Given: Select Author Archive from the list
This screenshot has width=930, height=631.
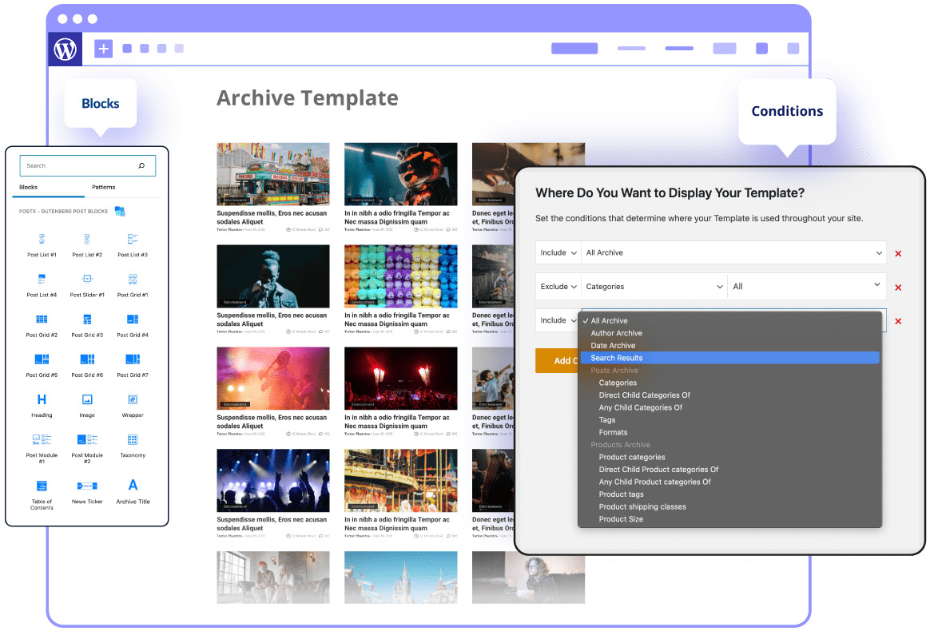Looking at the screenshot, I should 729,333.
